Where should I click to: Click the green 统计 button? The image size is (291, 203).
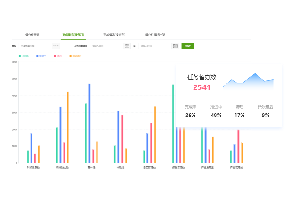coord(188,46)
